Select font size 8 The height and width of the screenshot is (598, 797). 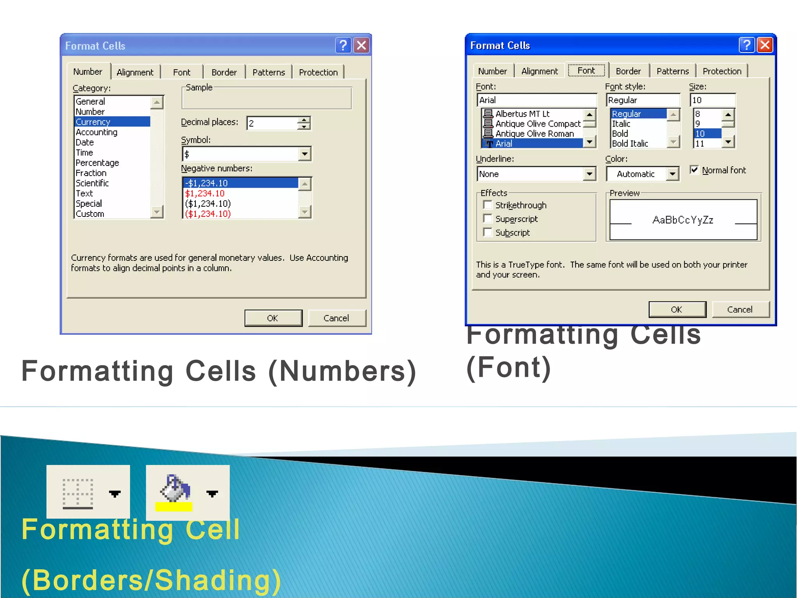[708, 114]
